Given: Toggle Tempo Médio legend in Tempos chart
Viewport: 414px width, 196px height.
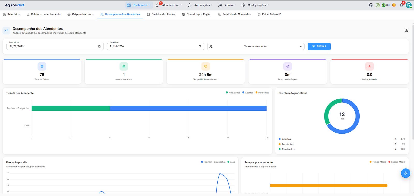Looking at the screenshot, I should coord(378,162).
